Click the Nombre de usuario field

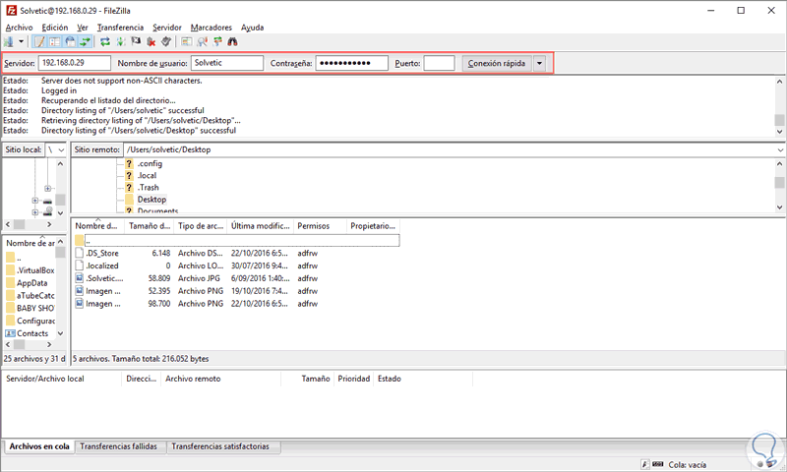227,63
